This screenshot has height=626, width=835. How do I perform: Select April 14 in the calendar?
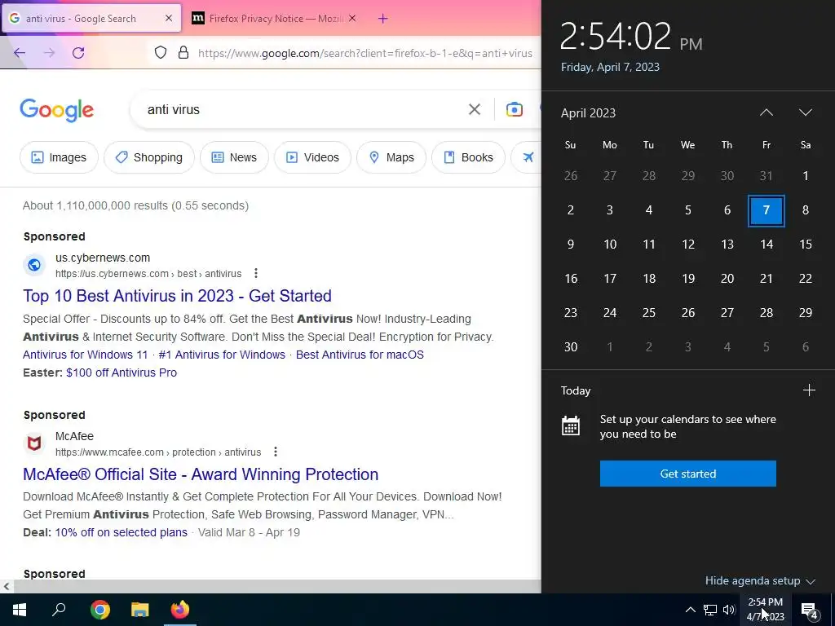pyautogui.click(x=766, y=245)
